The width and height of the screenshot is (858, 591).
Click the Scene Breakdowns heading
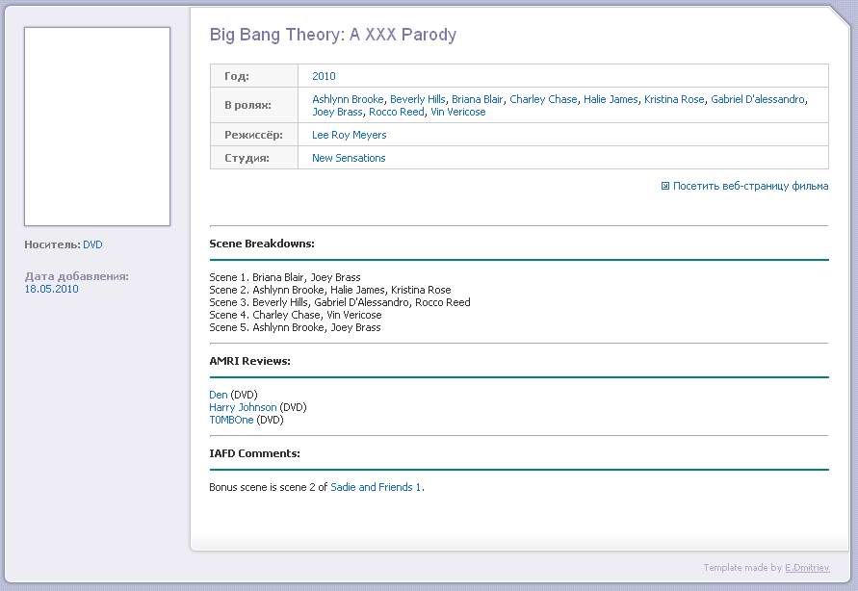pos(262,244)
